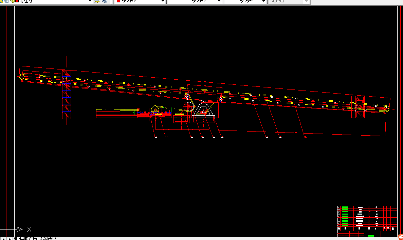Select the hatched tower on the conveyor's left
This screenshot has height=240, width=403.
click(67, 95)
